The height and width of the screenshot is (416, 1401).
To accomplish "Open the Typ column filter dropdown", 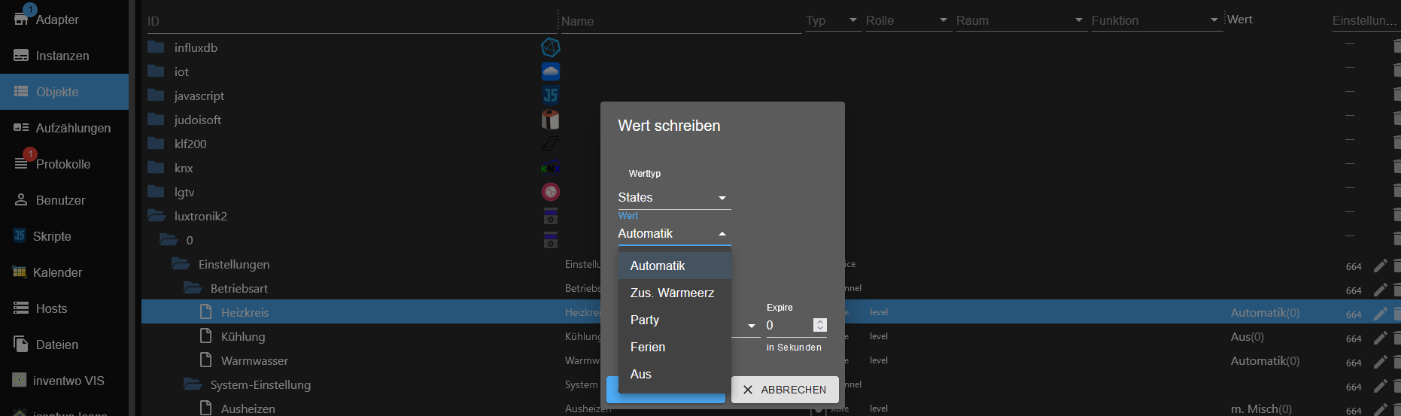I will click(x=831, y=20).
